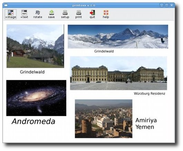The height and width of the screenshot is (151, 183).
Task: Click the Amiriya Yemen caption text
Action: tap(146, 124)
